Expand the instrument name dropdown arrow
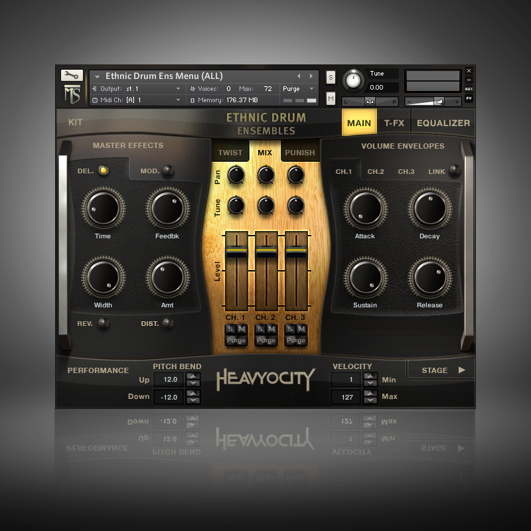 [x=97, y=76]
